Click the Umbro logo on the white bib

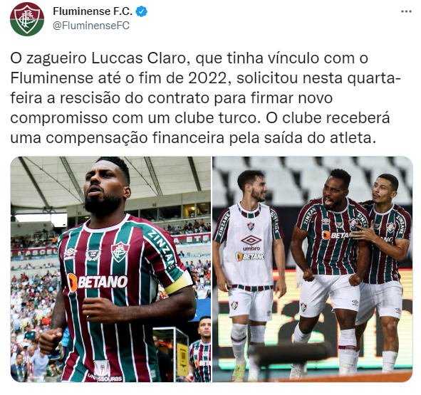click(251, 243)
